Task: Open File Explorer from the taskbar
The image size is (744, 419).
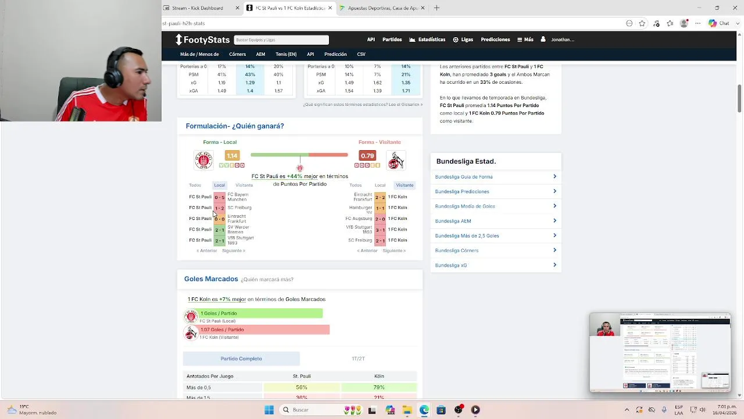Action: [x=407, y=410]
